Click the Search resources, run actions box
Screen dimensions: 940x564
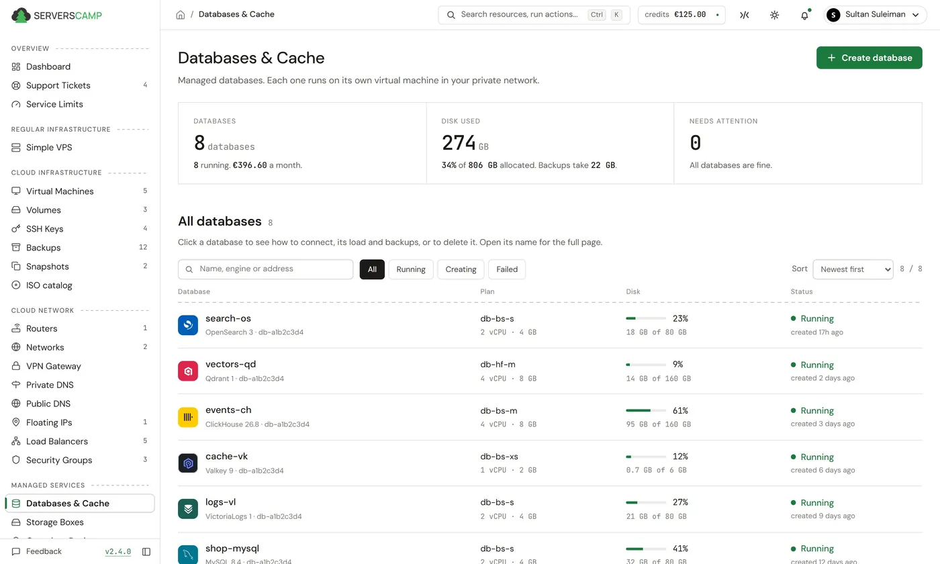coord(534,15)
